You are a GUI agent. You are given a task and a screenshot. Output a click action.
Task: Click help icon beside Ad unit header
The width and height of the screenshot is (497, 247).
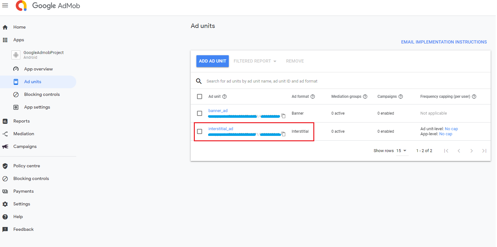pos(225,97)
